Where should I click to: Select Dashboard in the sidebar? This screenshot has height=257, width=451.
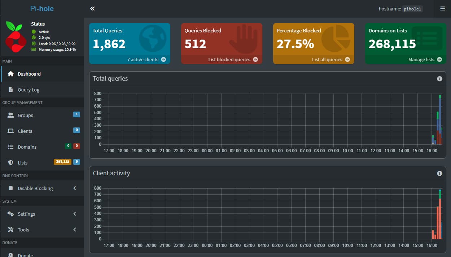click(x=29, y=74)
